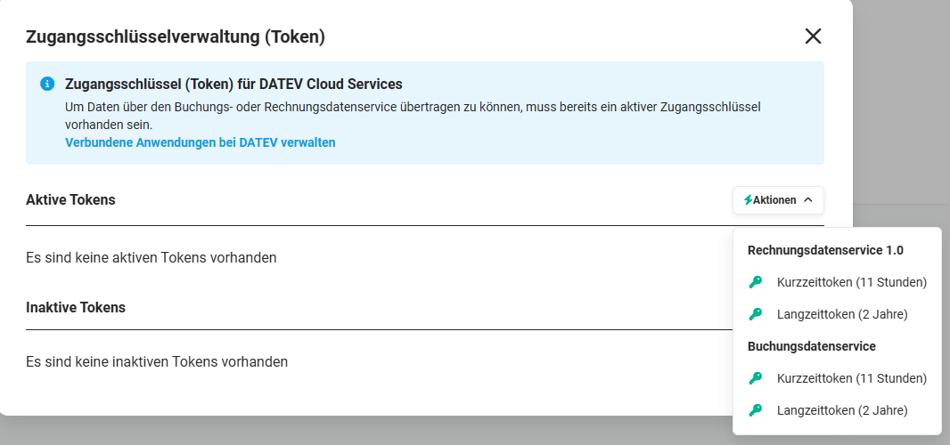
Task: Click the blue info icon in banner
Action: [x=47, y=84]
